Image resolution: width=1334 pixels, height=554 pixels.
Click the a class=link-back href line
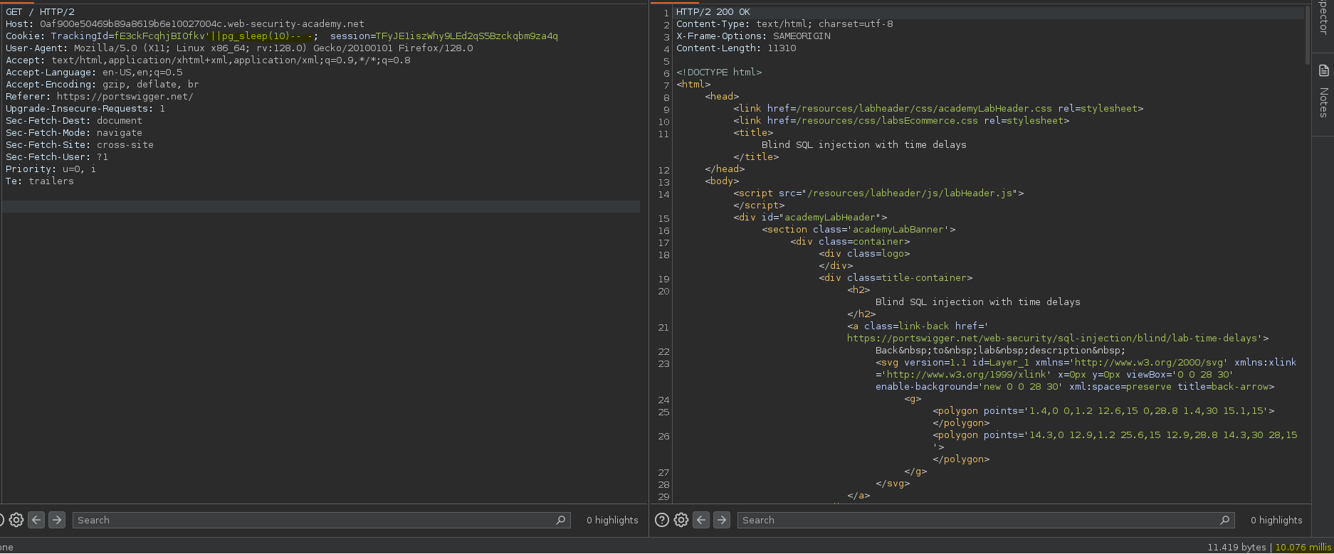click(x=918, y=326)
